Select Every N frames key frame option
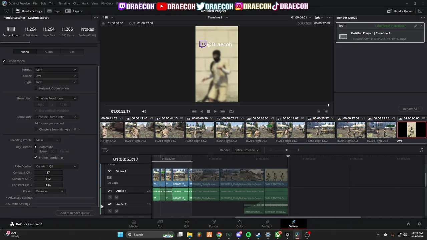The image size is (427, 240). tap(35, 151)
